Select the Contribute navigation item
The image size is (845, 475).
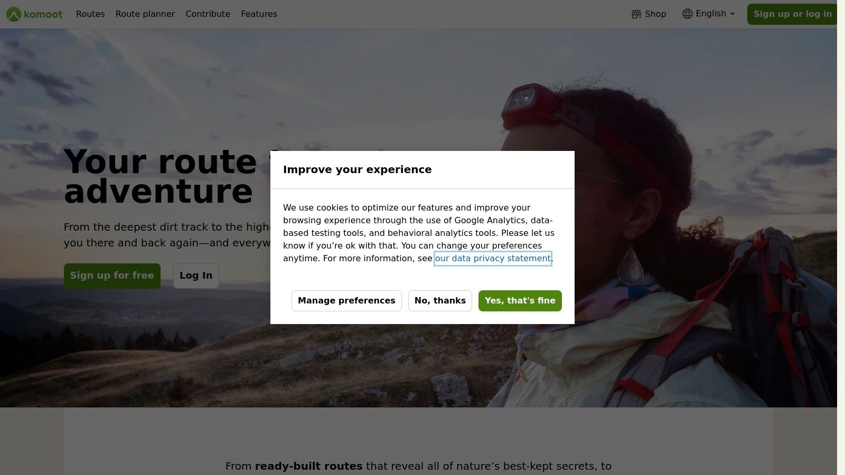click(x=208, y=14)
